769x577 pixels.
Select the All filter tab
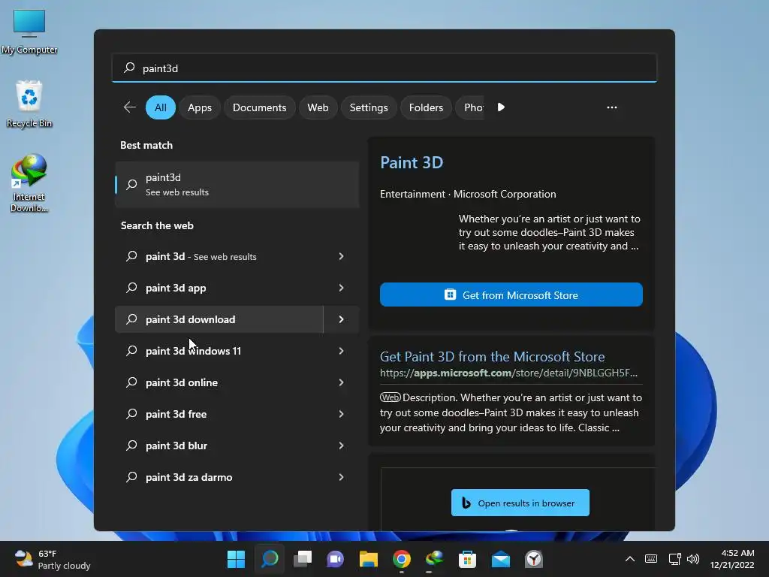coord(161,107)
